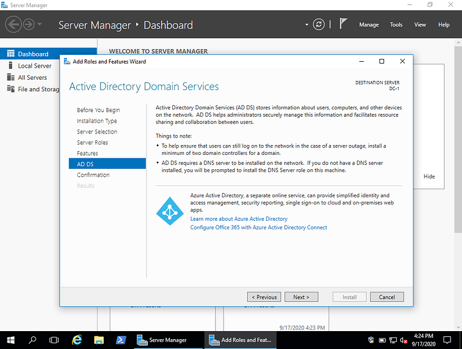462x349 pixels.
Task: Select the AD DS wizard step
Action: tap(107, 164)
